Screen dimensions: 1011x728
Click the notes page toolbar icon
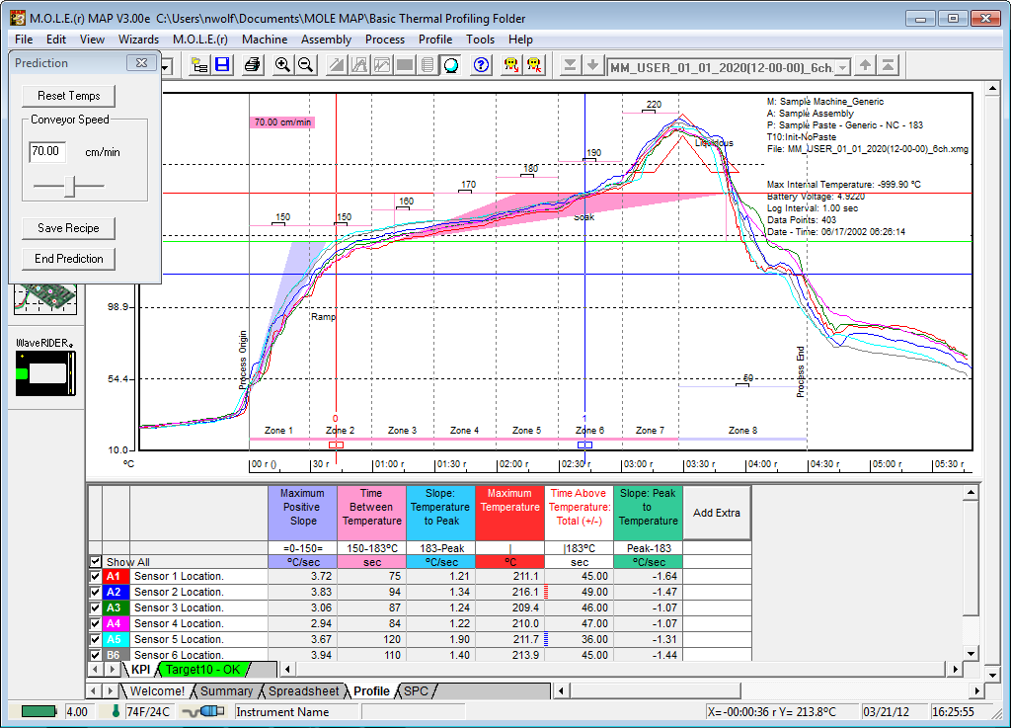click(x=428, y=65)
